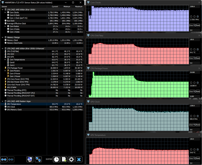The image size is (202, 165).
Task: Select third round option in GPU Temperature graph
Action: (198, 149)
